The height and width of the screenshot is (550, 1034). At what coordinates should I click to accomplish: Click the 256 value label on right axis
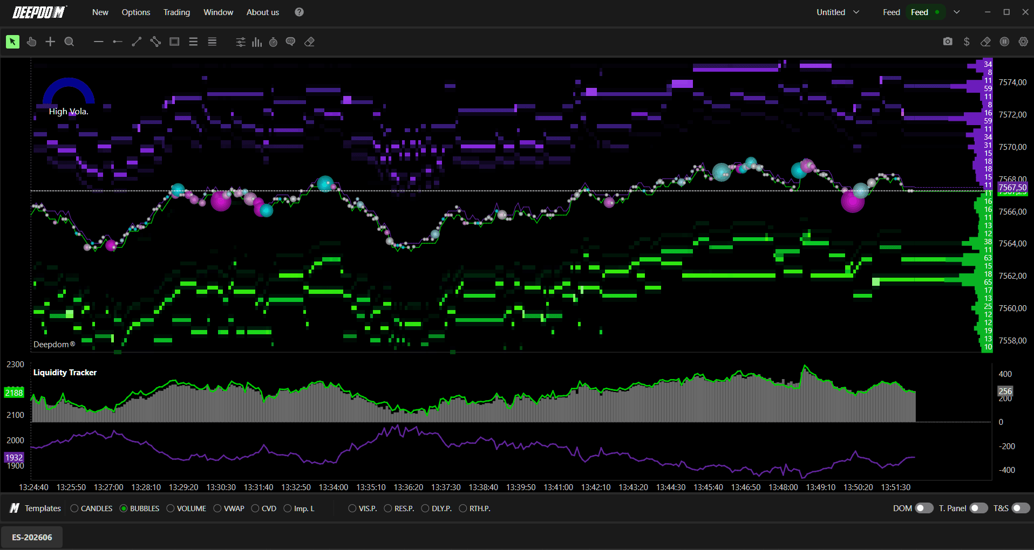(x=1005, y=391)
